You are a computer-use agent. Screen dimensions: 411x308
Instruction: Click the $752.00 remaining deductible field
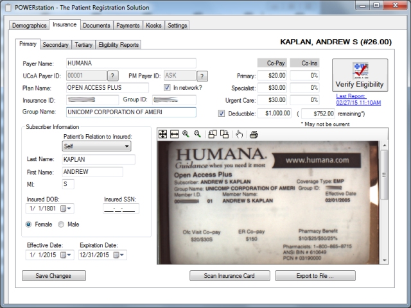[319, 114]
